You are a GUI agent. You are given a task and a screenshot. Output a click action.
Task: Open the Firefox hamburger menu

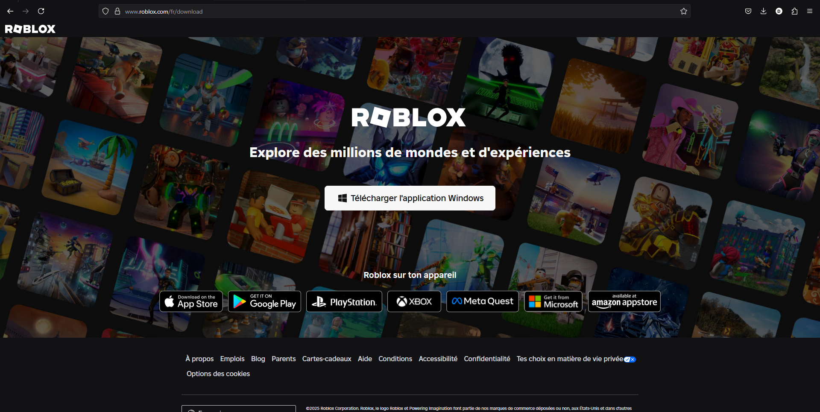[x=810, y=11]
